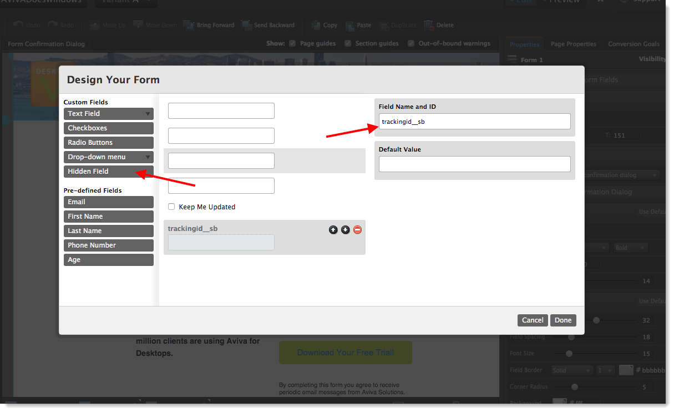Viewport: 674px width, 412px height.
Task: Add the pre-defined Email field
Action: point(109,202)
